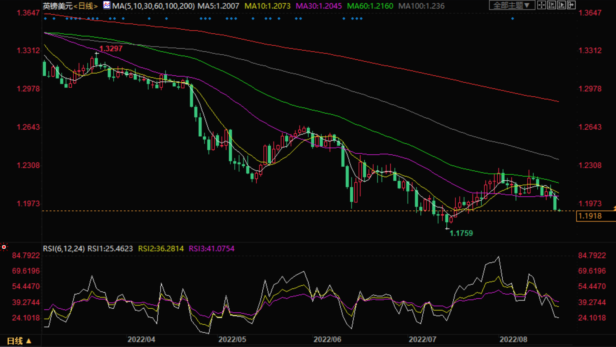Expand the 日线 period selector at bottom left
Viewport: 616px width, 347px height.
19,341
